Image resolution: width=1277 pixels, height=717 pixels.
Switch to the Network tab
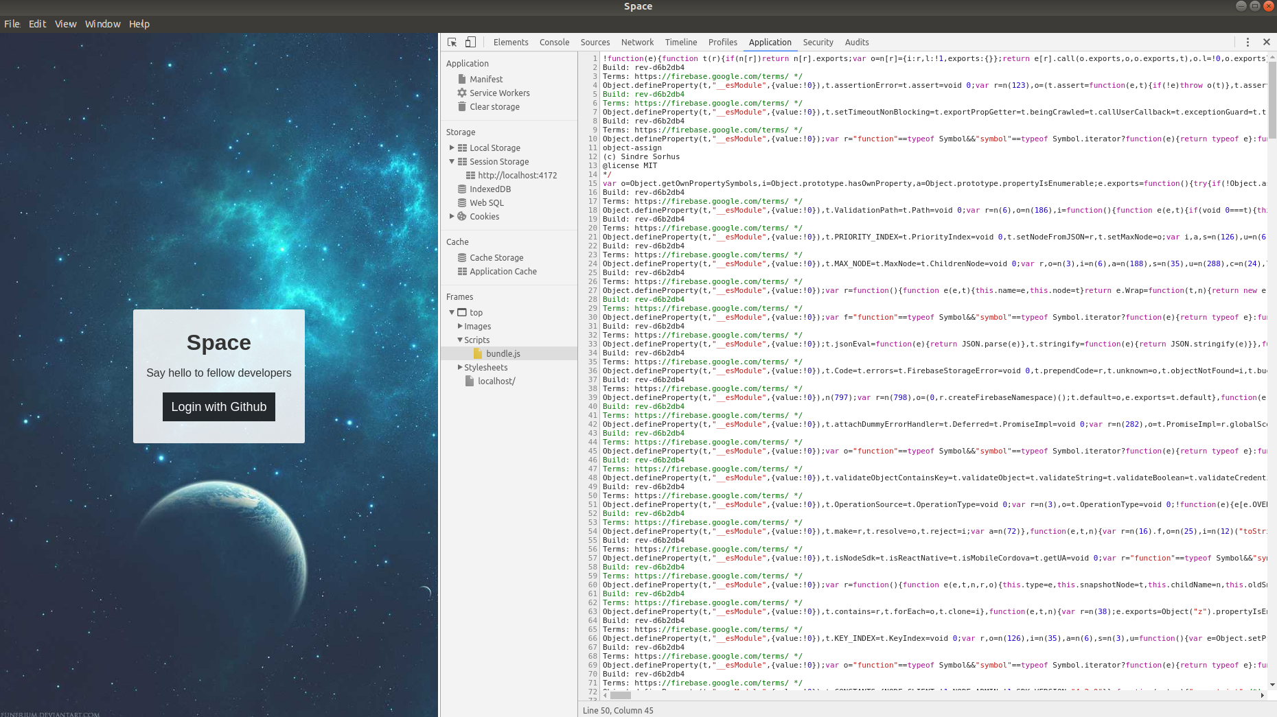pyautogui.click(x=636, y=42)
